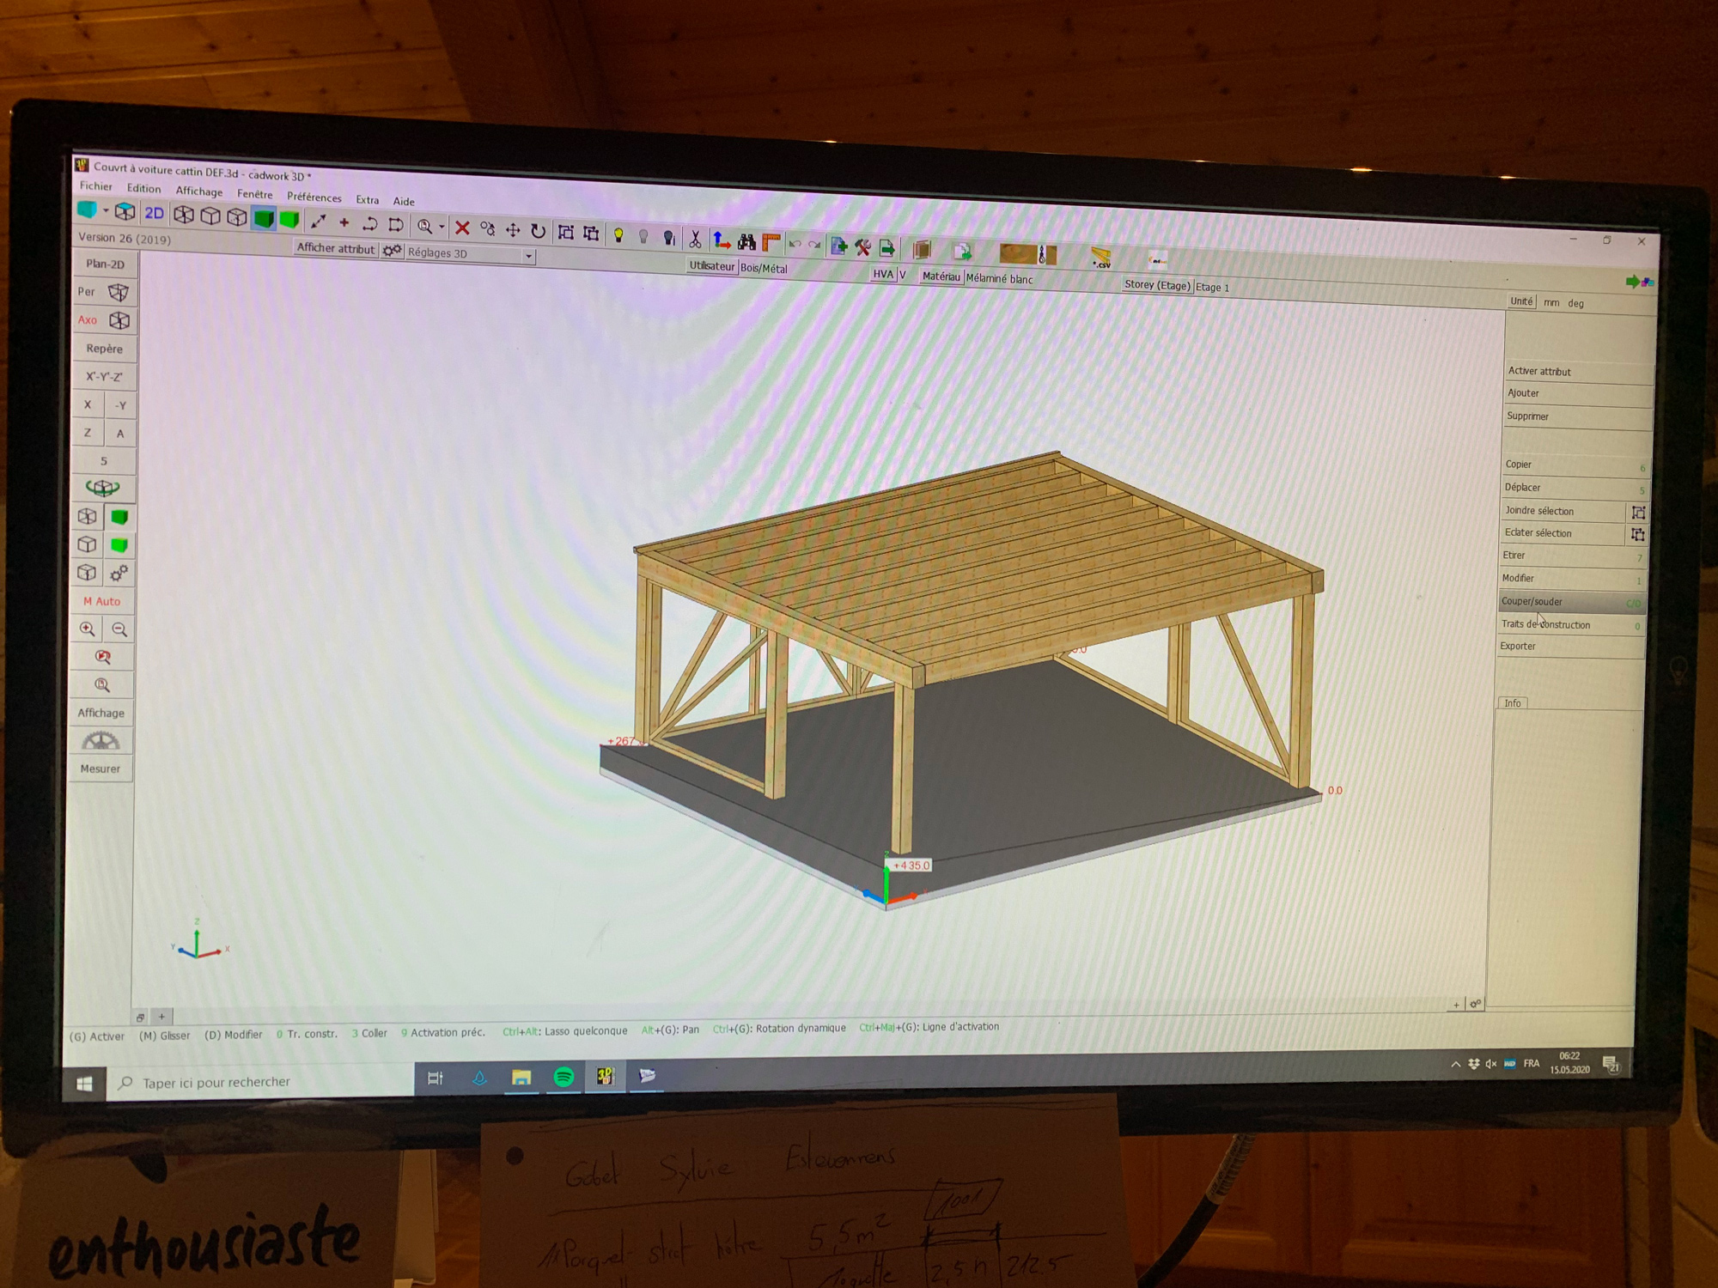1718x1288 pixels.
Task: Expand the zoom tool dropdown arrow
Action: point(442,228)
